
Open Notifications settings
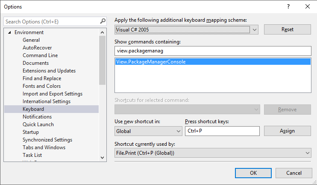(37, 117)
